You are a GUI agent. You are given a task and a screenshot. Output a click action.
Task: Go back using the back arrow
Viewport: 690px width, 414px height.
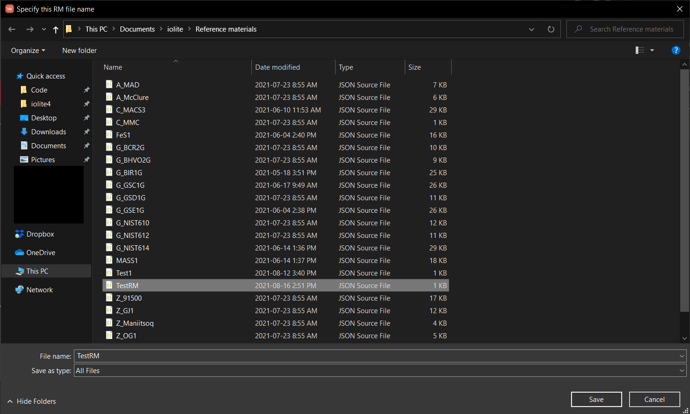pyautogui.click(x=12, y=29)
